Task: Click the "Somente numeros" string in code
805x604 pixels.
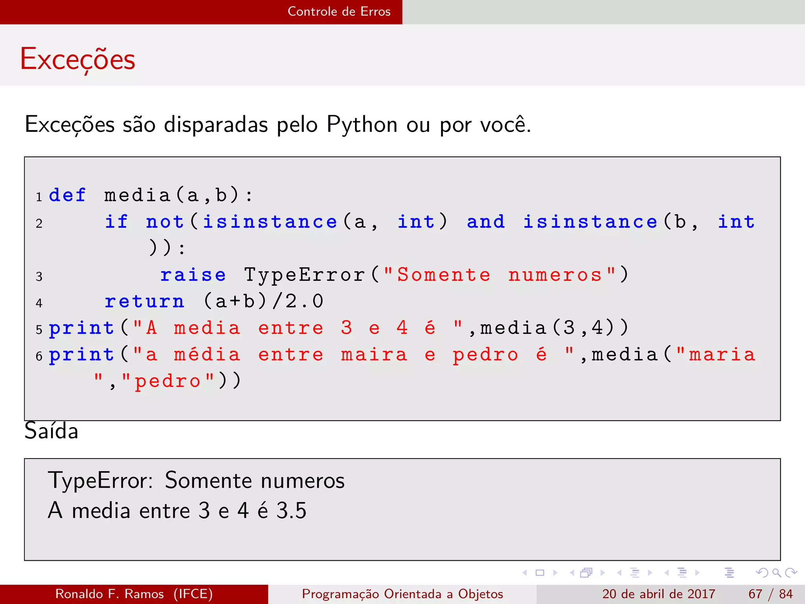Action: coord(500,274)
